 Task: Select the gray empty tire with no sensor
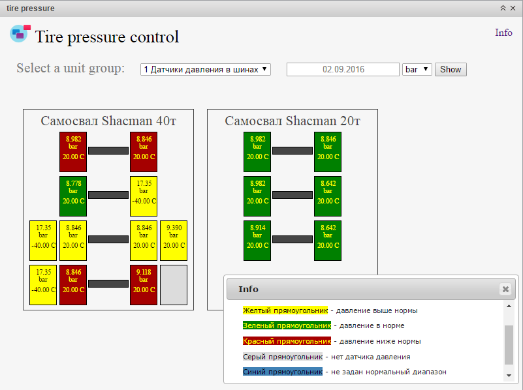tap(174, 285)
